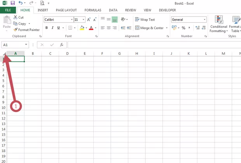Click the Orientation text angle icon
The width and height of the screenshot is (241, 163).
coord(123,19)
